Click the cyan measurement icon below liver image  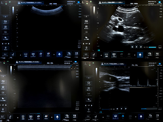(x=99, y=50)
